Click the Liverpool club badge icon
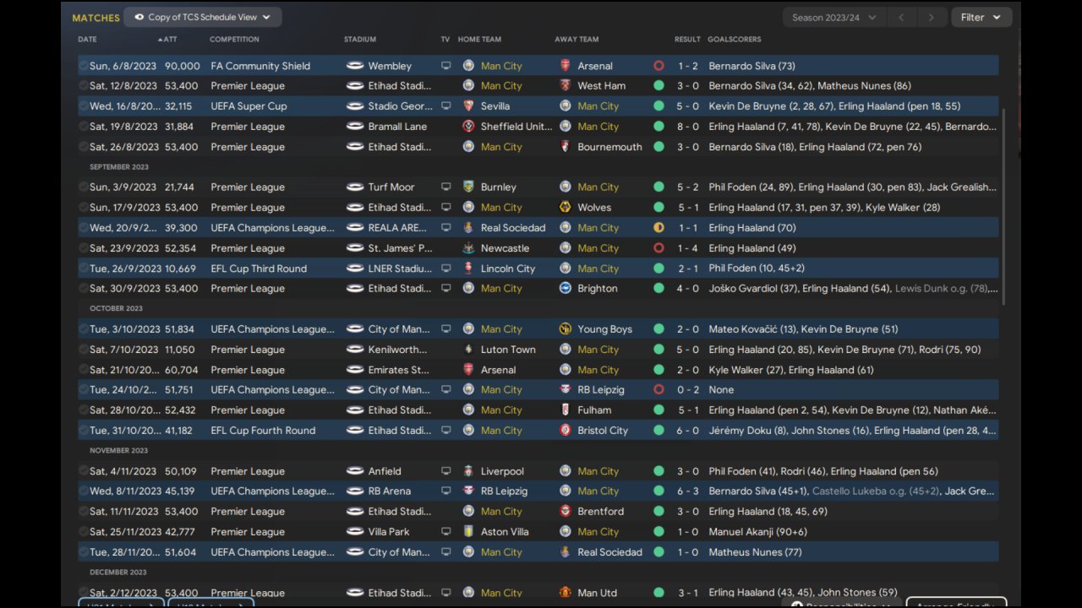1082x608 pixels. (468, 471)
